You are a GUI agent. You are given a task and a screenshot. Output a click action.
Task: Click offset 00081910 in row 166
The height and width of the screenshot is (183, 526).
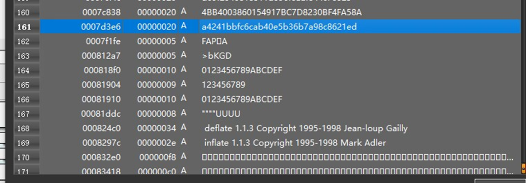click(101, 99)
